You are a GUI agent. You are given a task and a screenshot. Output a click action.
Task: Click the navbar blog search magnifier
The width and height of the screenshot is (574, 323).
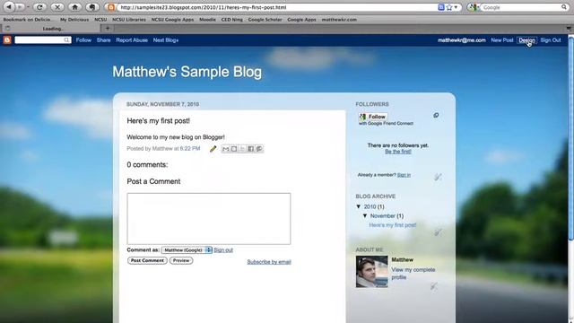(x=66, y=39)
